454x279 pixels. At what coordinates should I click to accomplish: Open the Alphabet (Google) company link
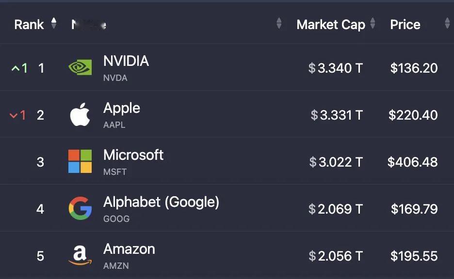(x=161, y=202)
